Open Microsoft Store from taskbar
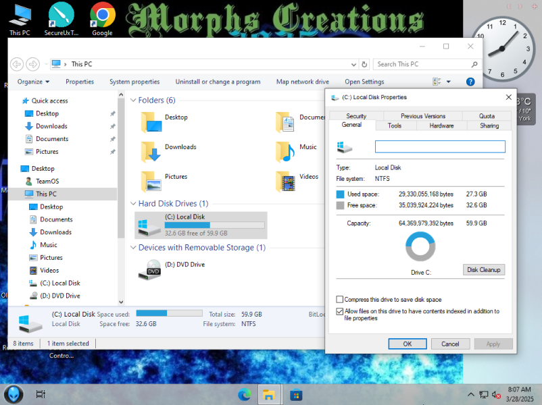The height and width of the screenshot is (405, 542). 296,394
